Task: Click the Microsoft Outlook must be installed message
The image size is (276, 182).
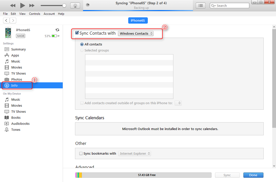Action: (x=170, y=129)
